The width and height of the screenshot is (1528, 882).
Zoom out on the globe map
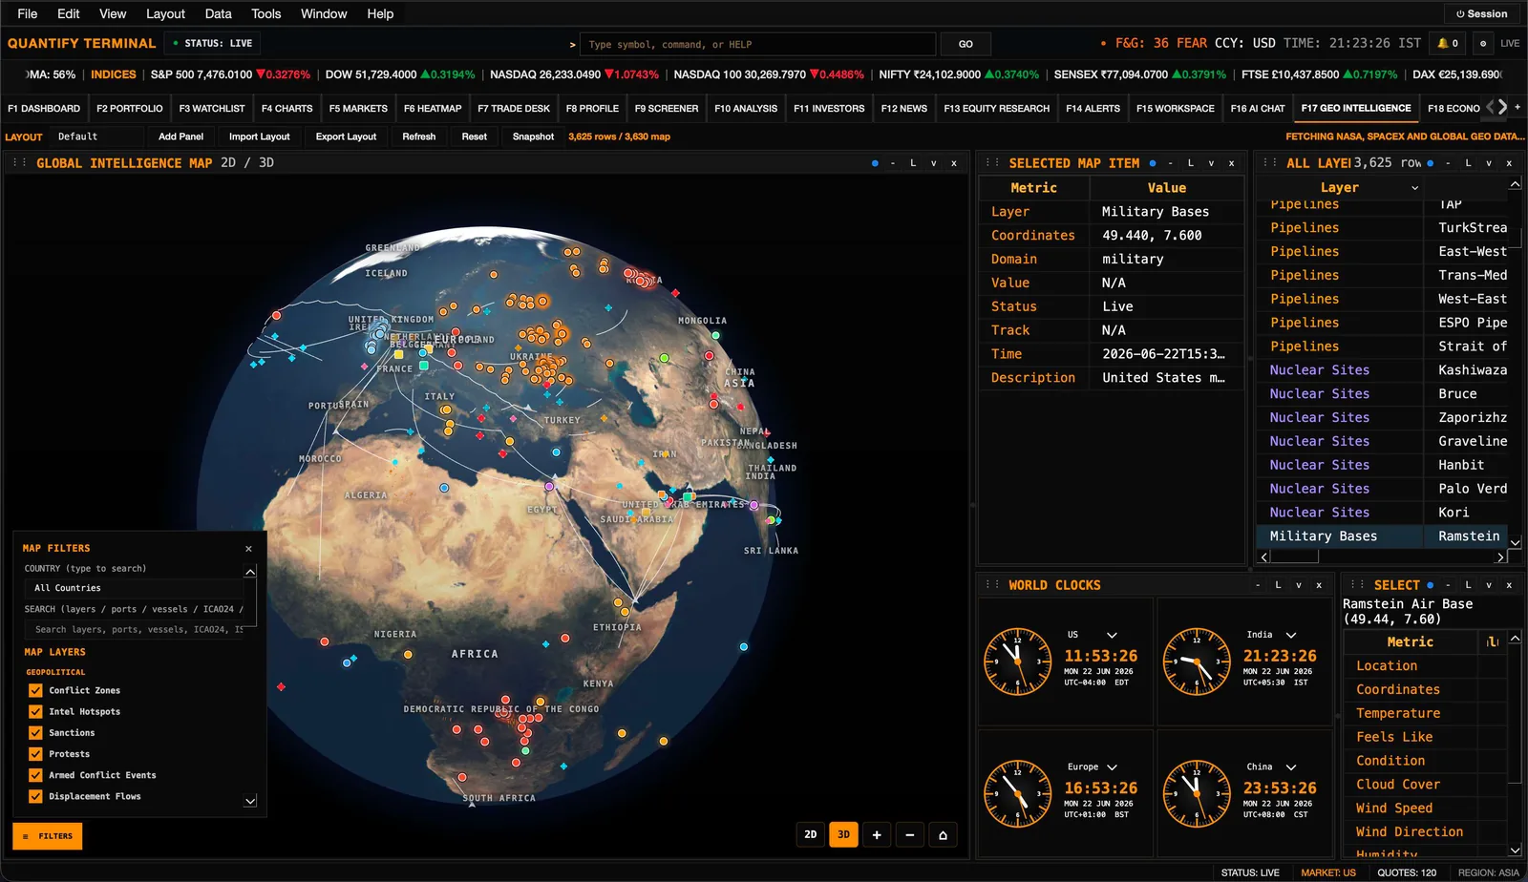[910, 835]
